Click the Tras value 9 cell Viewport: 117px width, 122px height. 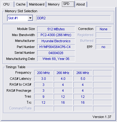(44, 97)
